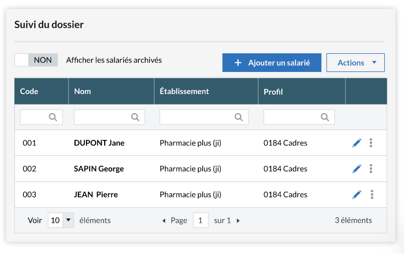The image size is (404, 254).
Task: Edit JEAN Pierre with the pencil icon
Action: click(357, 194)
